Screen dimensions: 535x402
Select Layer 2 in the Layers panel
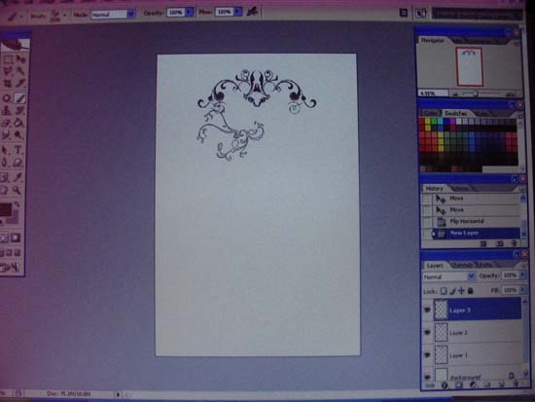[x=478, y=332]
